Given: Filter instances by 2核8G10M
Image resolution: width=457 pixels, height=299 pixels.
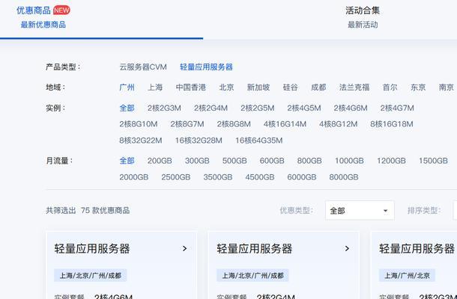Looking at the screenshot, I should pos(139,124).
